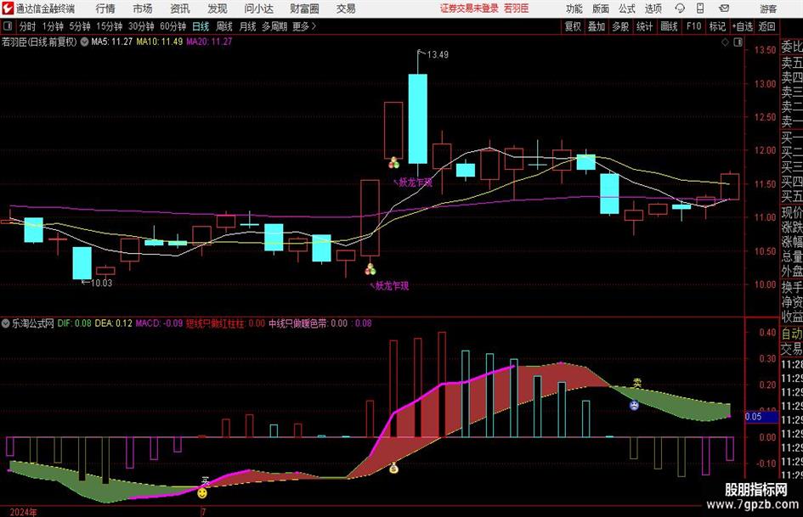Click the 叠加 overlay toolbar button

click(597, 26)
